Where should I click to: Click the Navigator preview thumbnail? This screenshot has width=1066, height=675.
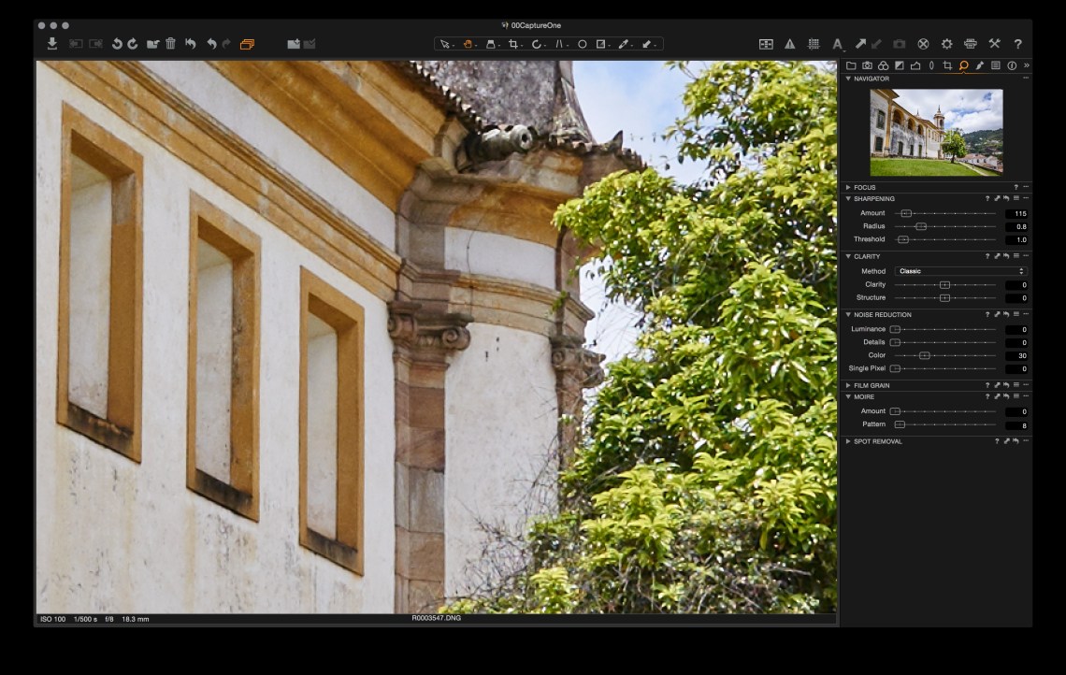[936, 132]
